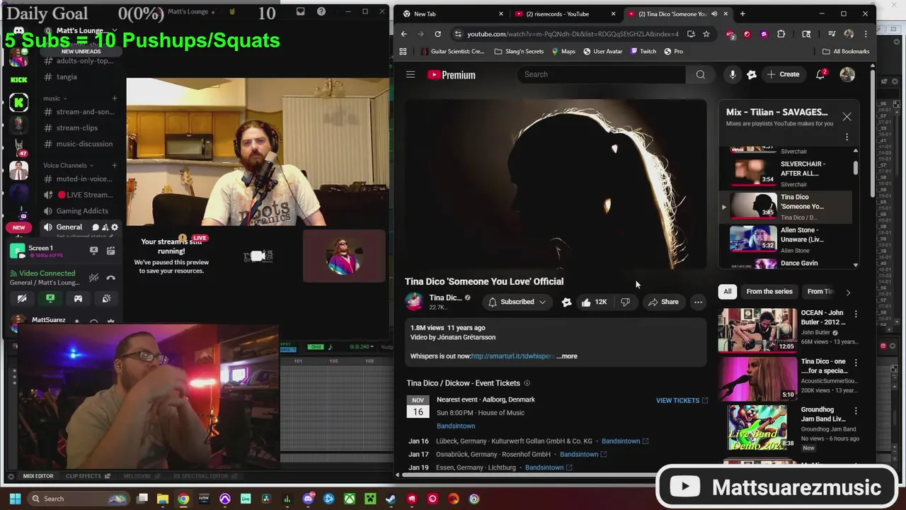Open the Maps bookmark
This screenshot has width=906, height=510.
[563, 51]
